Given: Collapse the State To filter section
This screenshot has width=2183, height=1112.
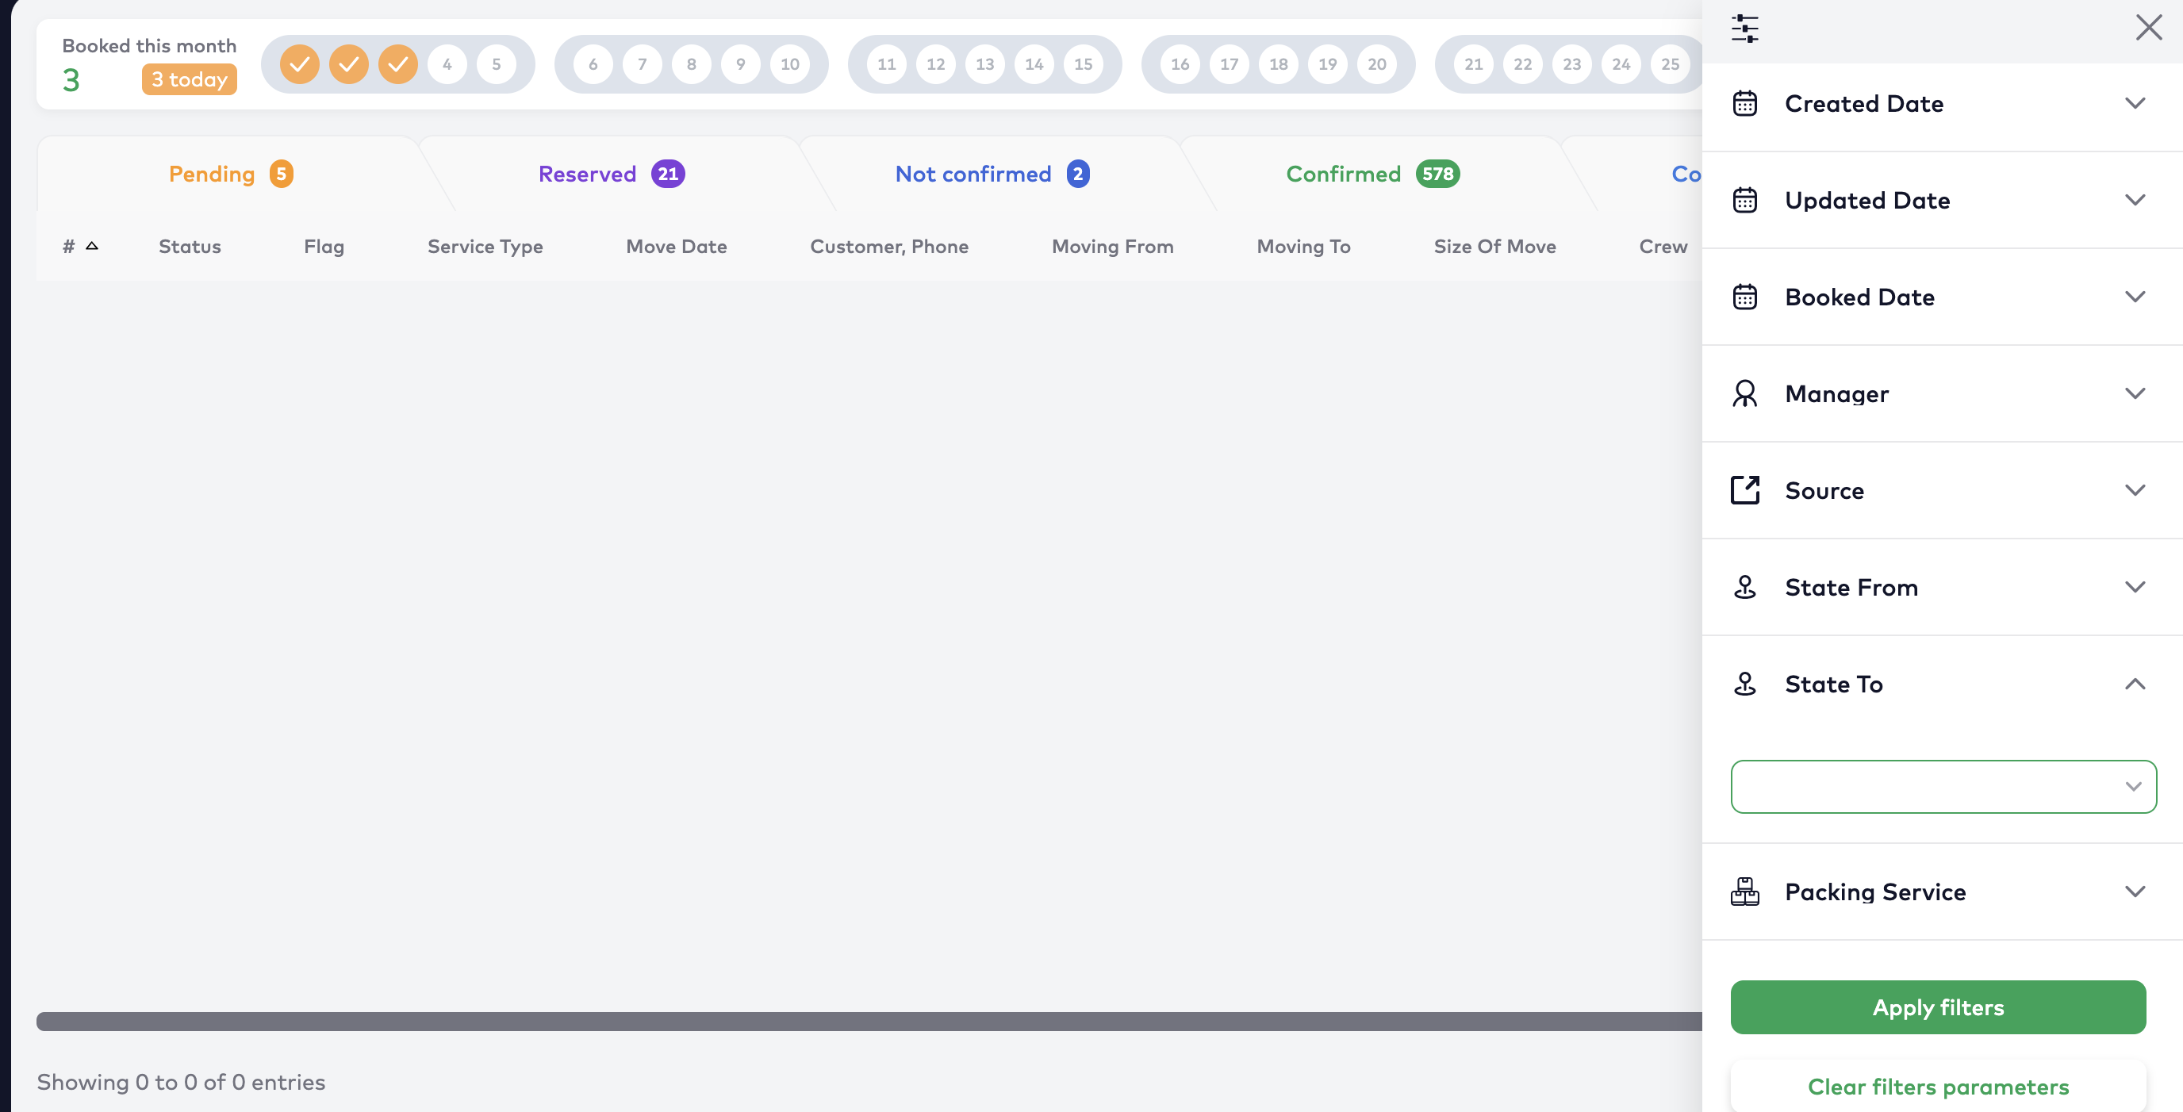Looking at the screenshot, I should (2134, 684).
